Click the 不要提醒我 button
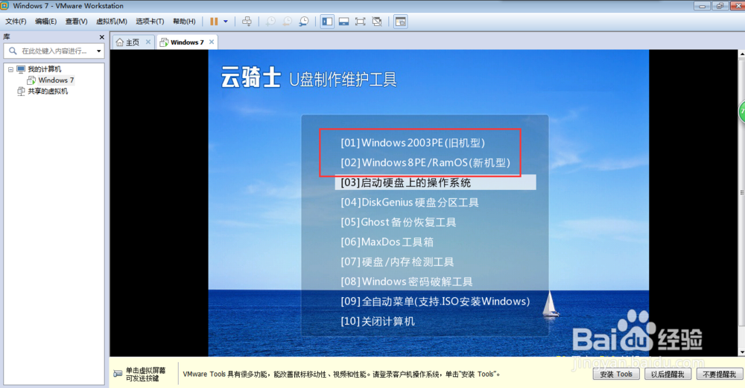 [x=720, y=375]
